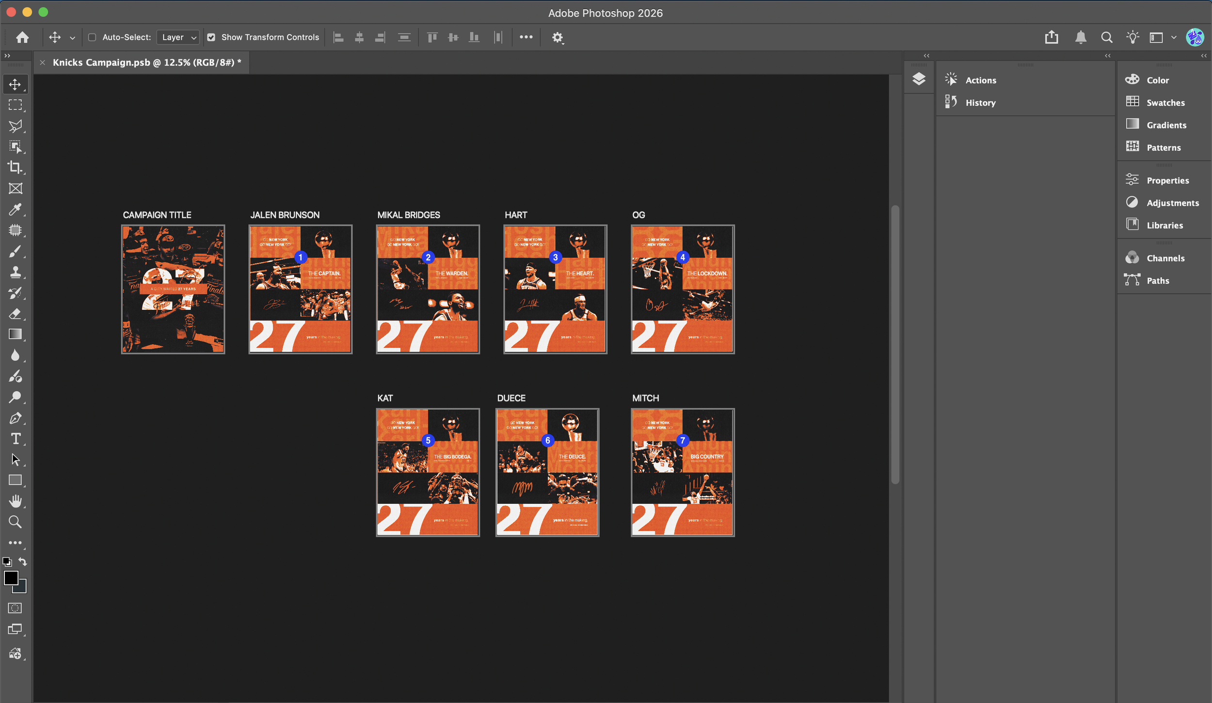Pick the Eyedropper tool
This screenshot has height=703, width=1212.
[x=15, y=209]
